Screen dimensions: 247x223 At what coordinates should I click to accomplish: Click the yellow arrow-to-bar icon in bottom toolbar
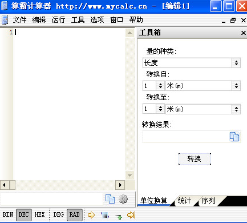pyautogui.click(x=131, y=215)
